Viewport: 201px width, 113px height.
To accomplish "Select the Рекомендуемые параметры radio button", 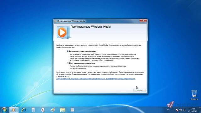I will [x=68, y=51].
